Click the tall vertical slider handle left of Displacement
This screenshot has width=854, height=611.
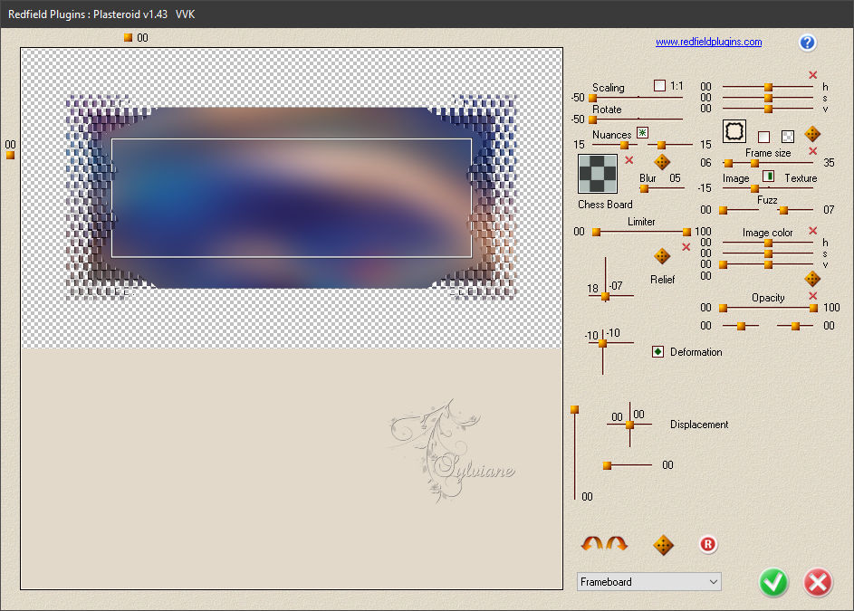[574, 409]
